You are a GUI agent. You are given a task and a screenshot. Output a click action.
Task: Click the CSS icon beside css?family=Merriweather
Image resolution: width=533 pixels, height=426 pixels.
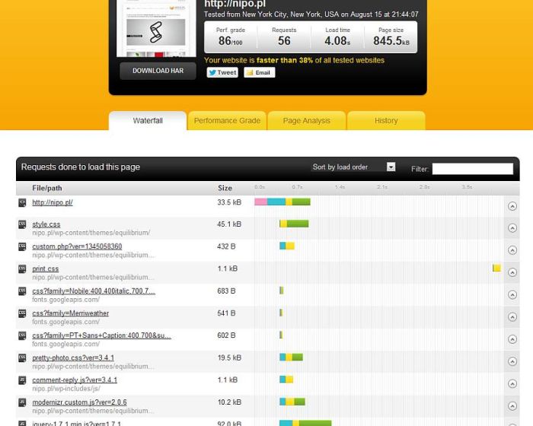(x=22, y=313)
